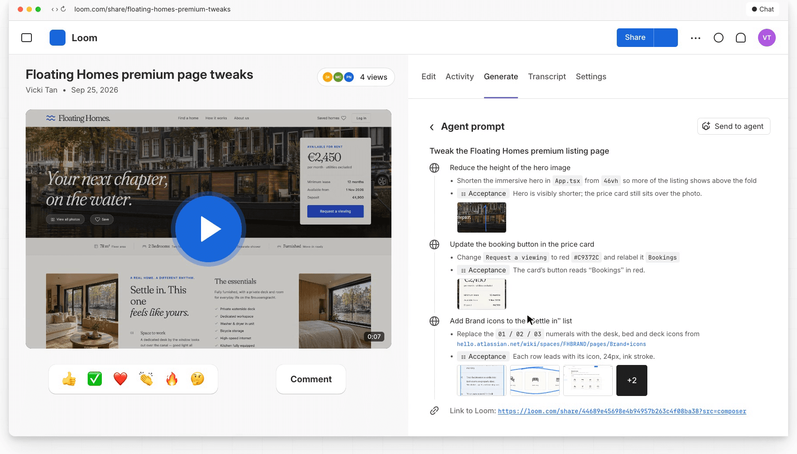Open the Loom share composer link
The height and width of the screenshot is (454, 797).
(622, 411)
